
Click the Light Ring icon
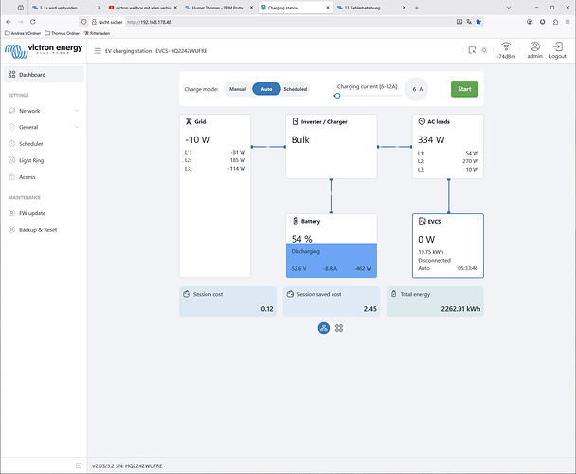11,160
